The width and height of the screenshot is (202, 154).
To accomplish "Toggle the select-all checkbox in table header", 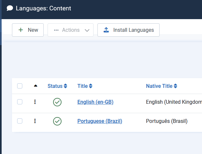I will pos(20,86).
